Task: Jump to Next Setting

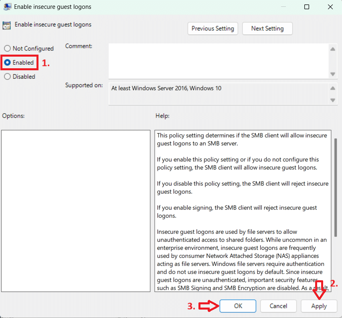Action: [267, 29]
